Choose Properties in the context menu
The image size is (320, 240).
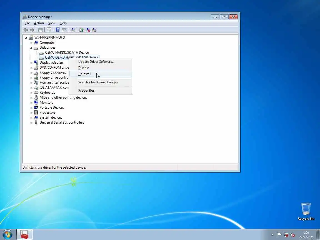point(101,91)
